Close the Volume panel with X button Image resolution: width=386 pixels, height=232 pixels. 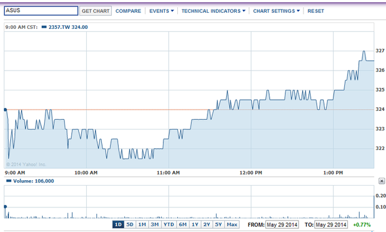pyautogui.click(x=382, y=181)
